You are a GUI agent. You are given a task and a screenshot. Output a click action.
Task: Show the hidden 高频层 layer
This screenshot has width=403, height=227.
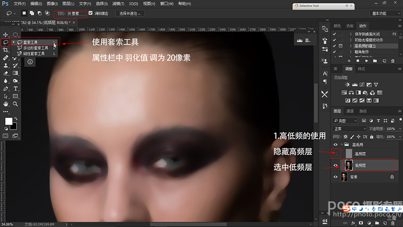pyautogui.click(x=335, y=154)
